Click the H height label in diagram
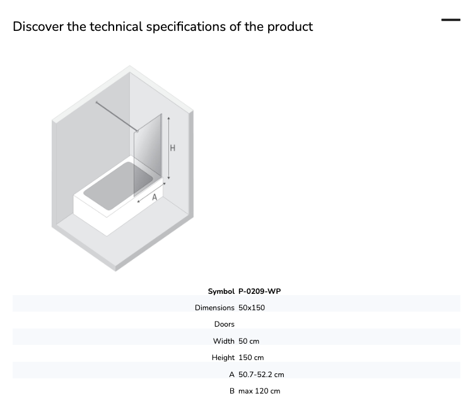The height and width of the screenshot is (408, 473). [x=173, y=148]
